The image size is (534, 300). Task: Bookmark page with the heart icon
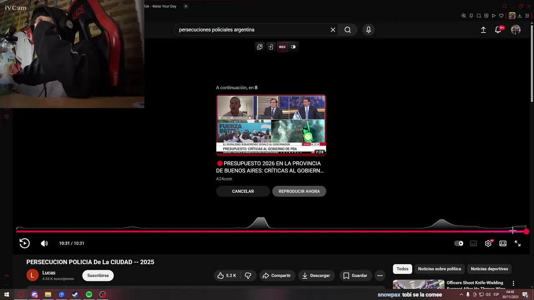[x=501, y=16]
